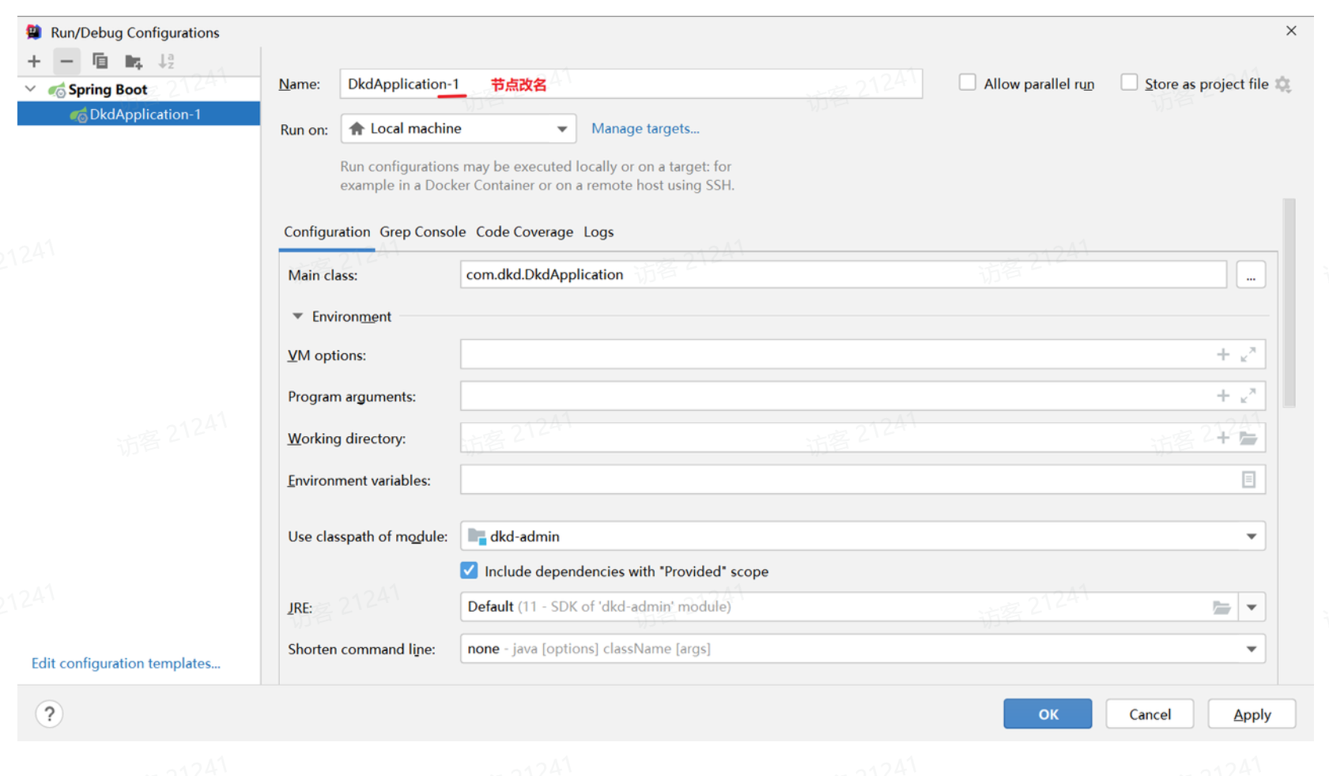Click the IntelliJ logo in the title bar

(33, 32)
